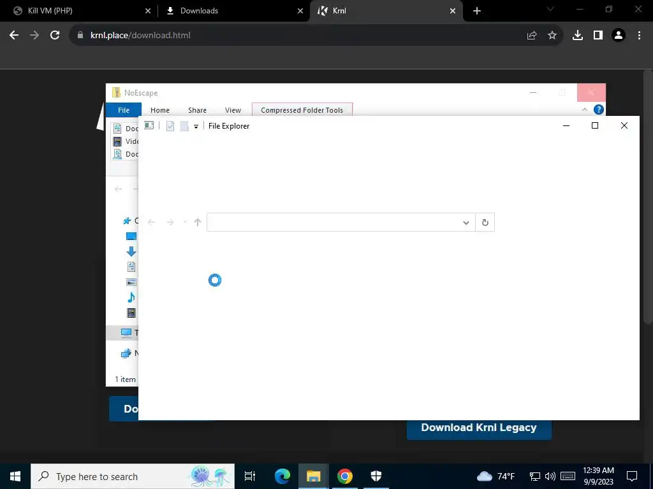
Task: Click New folder icon in File Explorer title bar
Action: coord(184,126)
